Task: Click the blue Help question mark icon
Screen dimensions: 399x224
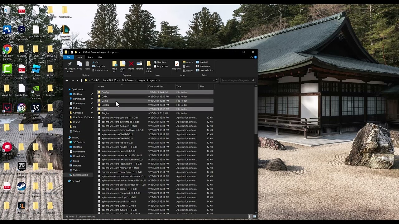Action: [x=255, y=57]
